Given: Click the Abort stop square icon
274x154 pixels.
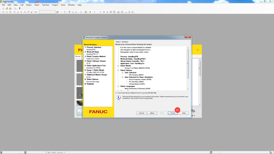Looking at the screenshot, I should coord(104,12).
